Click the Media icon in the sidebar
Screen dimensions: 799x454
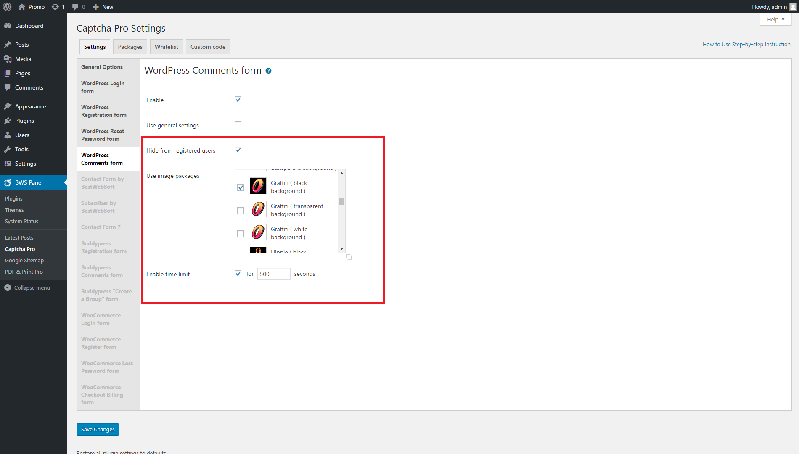click(x=8, y=59)
